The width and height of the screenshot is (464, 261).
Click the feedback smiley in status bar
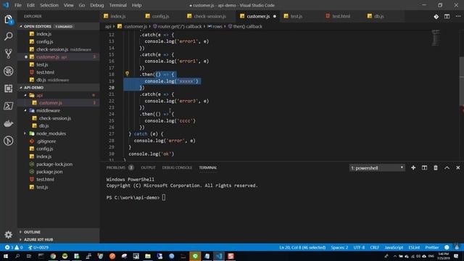pyautogui.click(x=447, y=247)
